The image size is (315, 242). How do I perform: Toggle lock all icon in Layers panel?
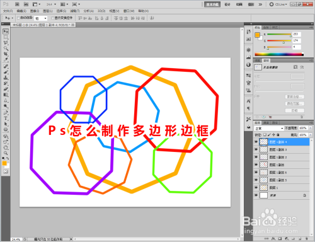click(278, 135)
